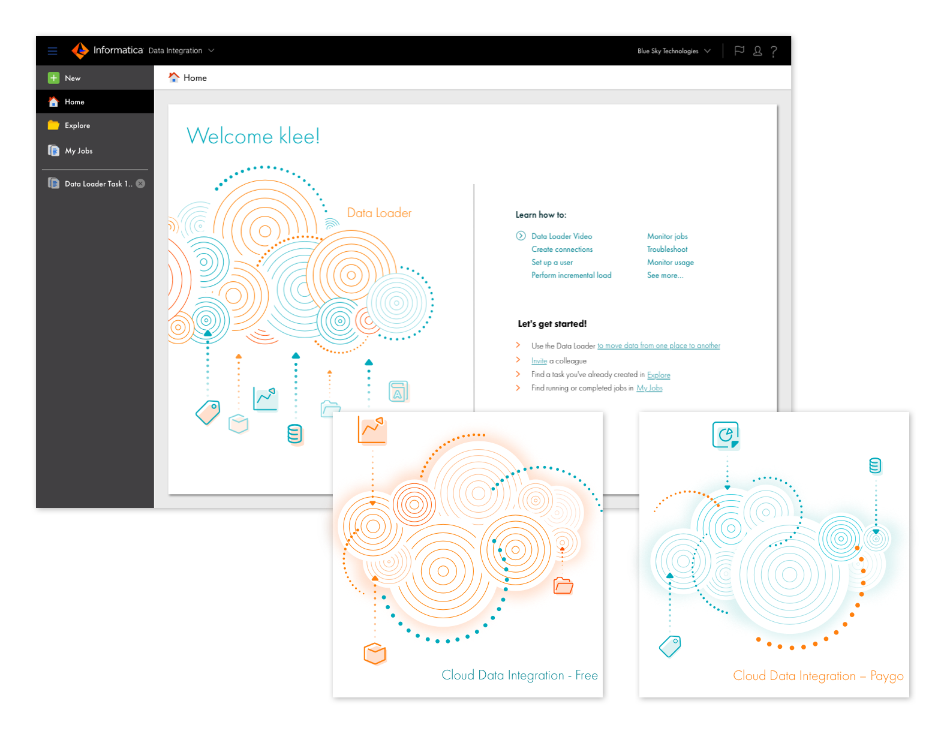Click the orange chart icon on the Free card
950x734 pixels.
pos(372,430)
